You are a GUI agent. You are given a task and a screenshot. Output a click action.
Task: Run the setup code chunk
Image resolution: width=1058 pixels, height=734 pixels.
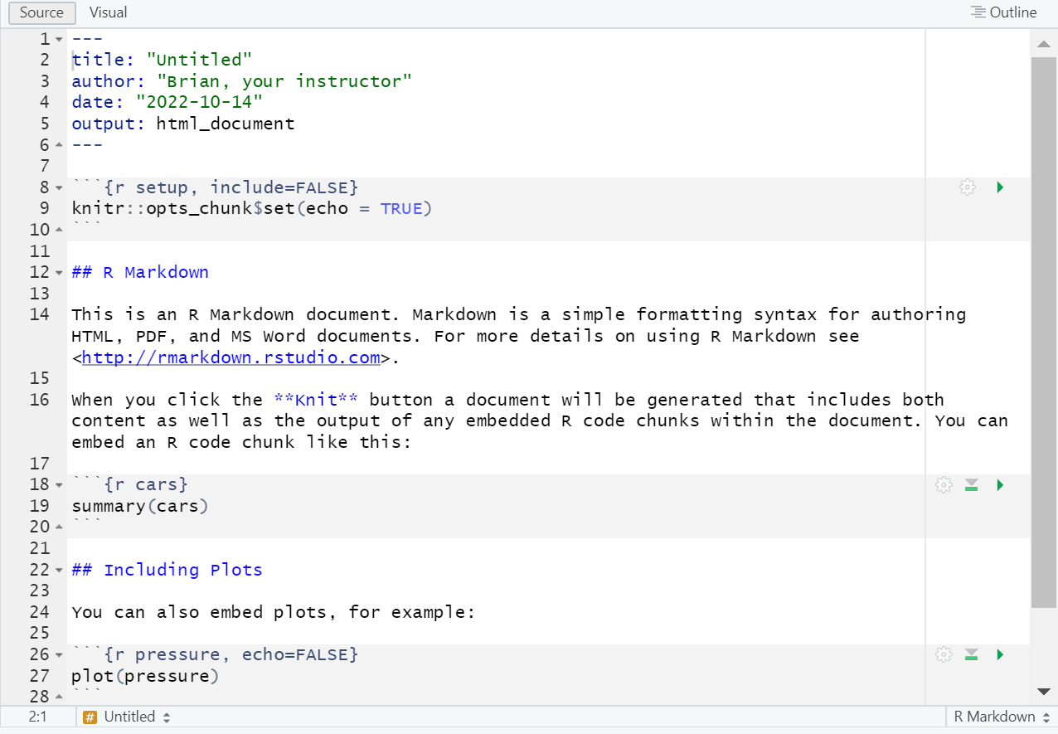point(999,187)
